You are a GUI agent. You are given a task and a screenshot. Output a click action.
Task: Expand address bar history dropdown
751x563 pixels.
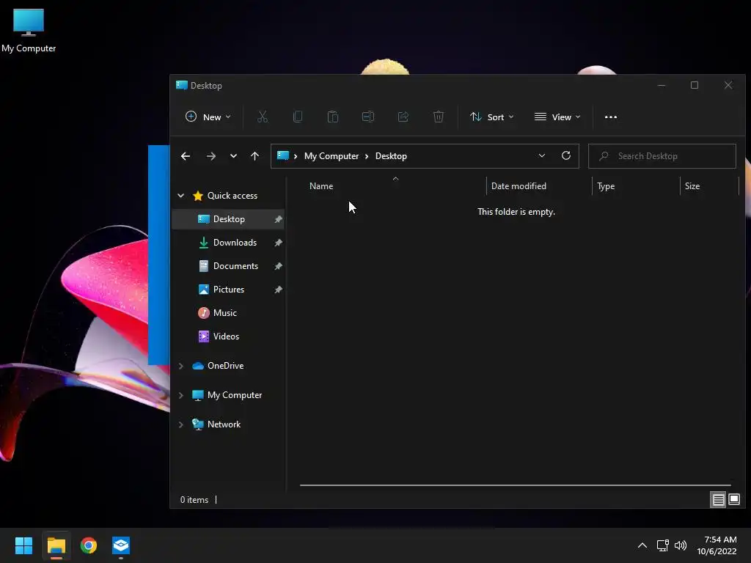point(542,155)
